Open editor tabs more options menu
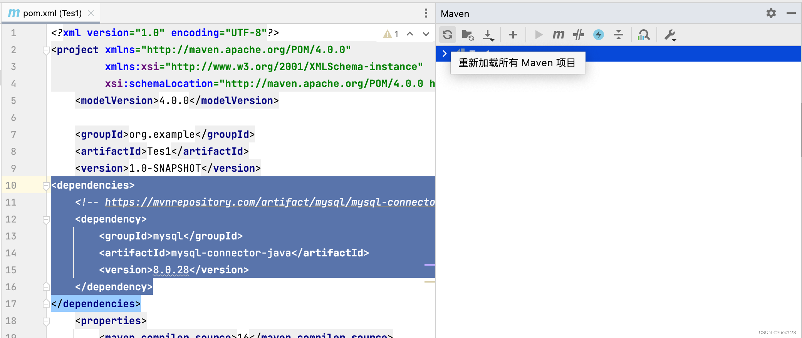The image size is (802, 338). (x=426, y=13)
